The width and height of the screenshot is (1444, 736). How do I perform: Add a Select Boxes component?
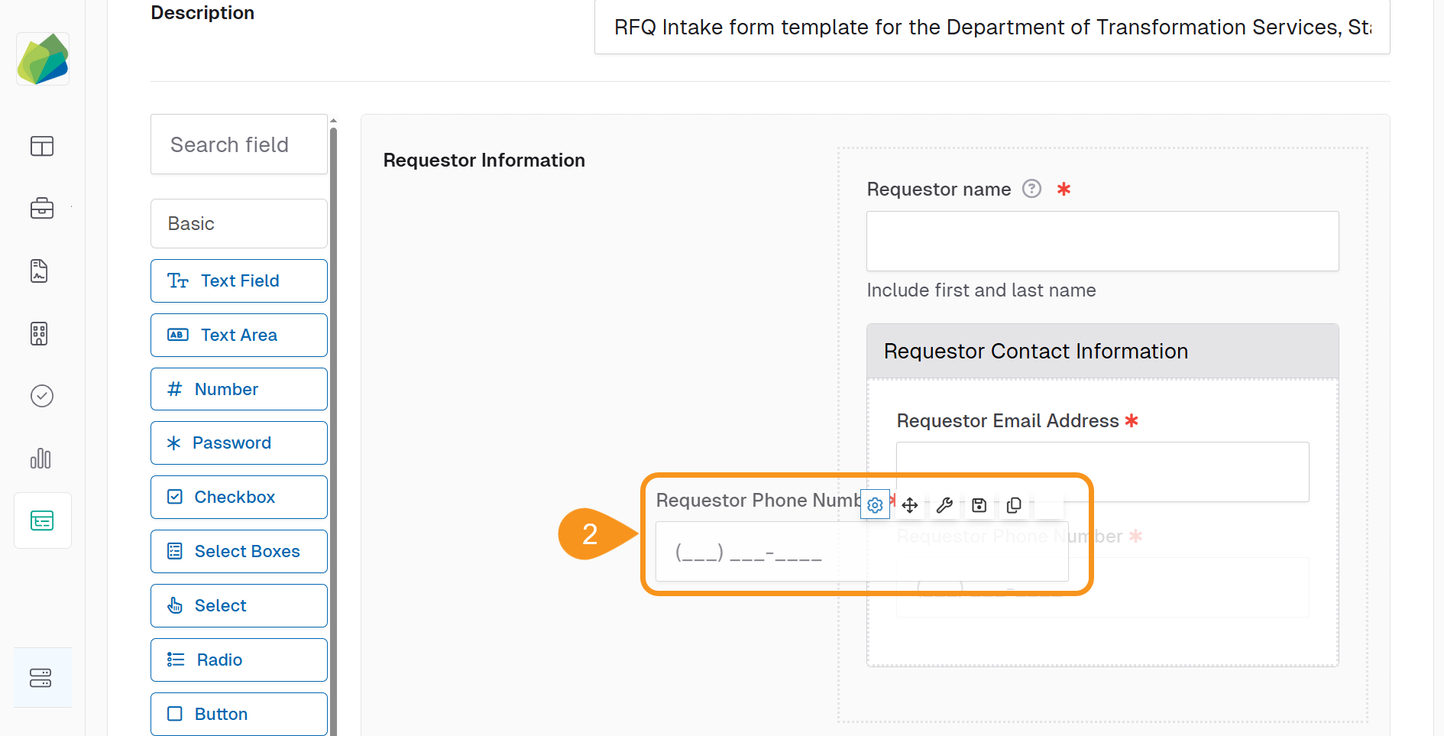click(x=238, y=552)
